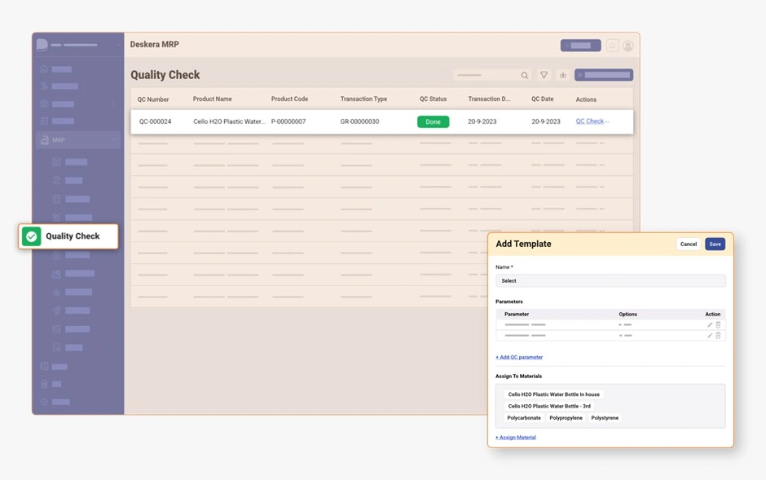This screenshot has height=480, width=766.
Task: Click the Add QC parameter link
Action: point(519,357)
